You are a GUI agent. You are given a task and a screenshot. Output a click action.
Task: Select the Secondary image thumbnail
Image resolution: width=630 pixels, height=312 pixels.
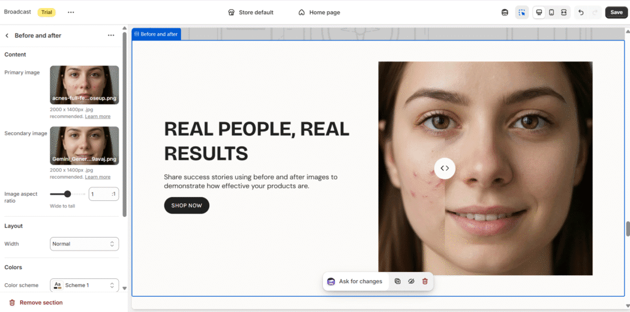click(x=84, y=146)
